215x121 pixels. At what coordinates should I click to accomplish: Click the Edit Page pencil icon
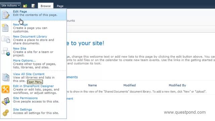pos(6,14)
